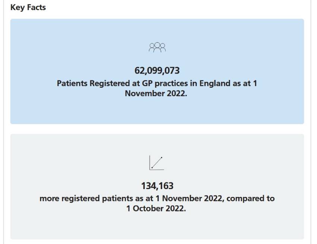Click the white gap between the two cards
317x244 pixels.
coord(157,129)
